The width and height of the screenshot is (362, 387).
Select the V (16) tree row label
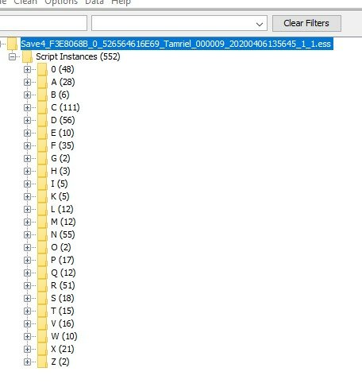pos(63,323)
